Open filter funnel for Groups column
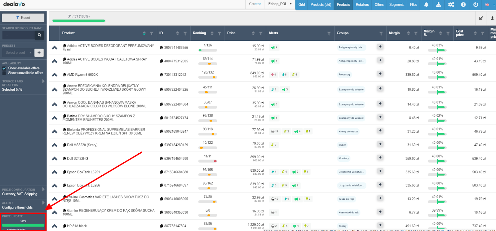Screen dimensions: 496x231 point(381,33)
